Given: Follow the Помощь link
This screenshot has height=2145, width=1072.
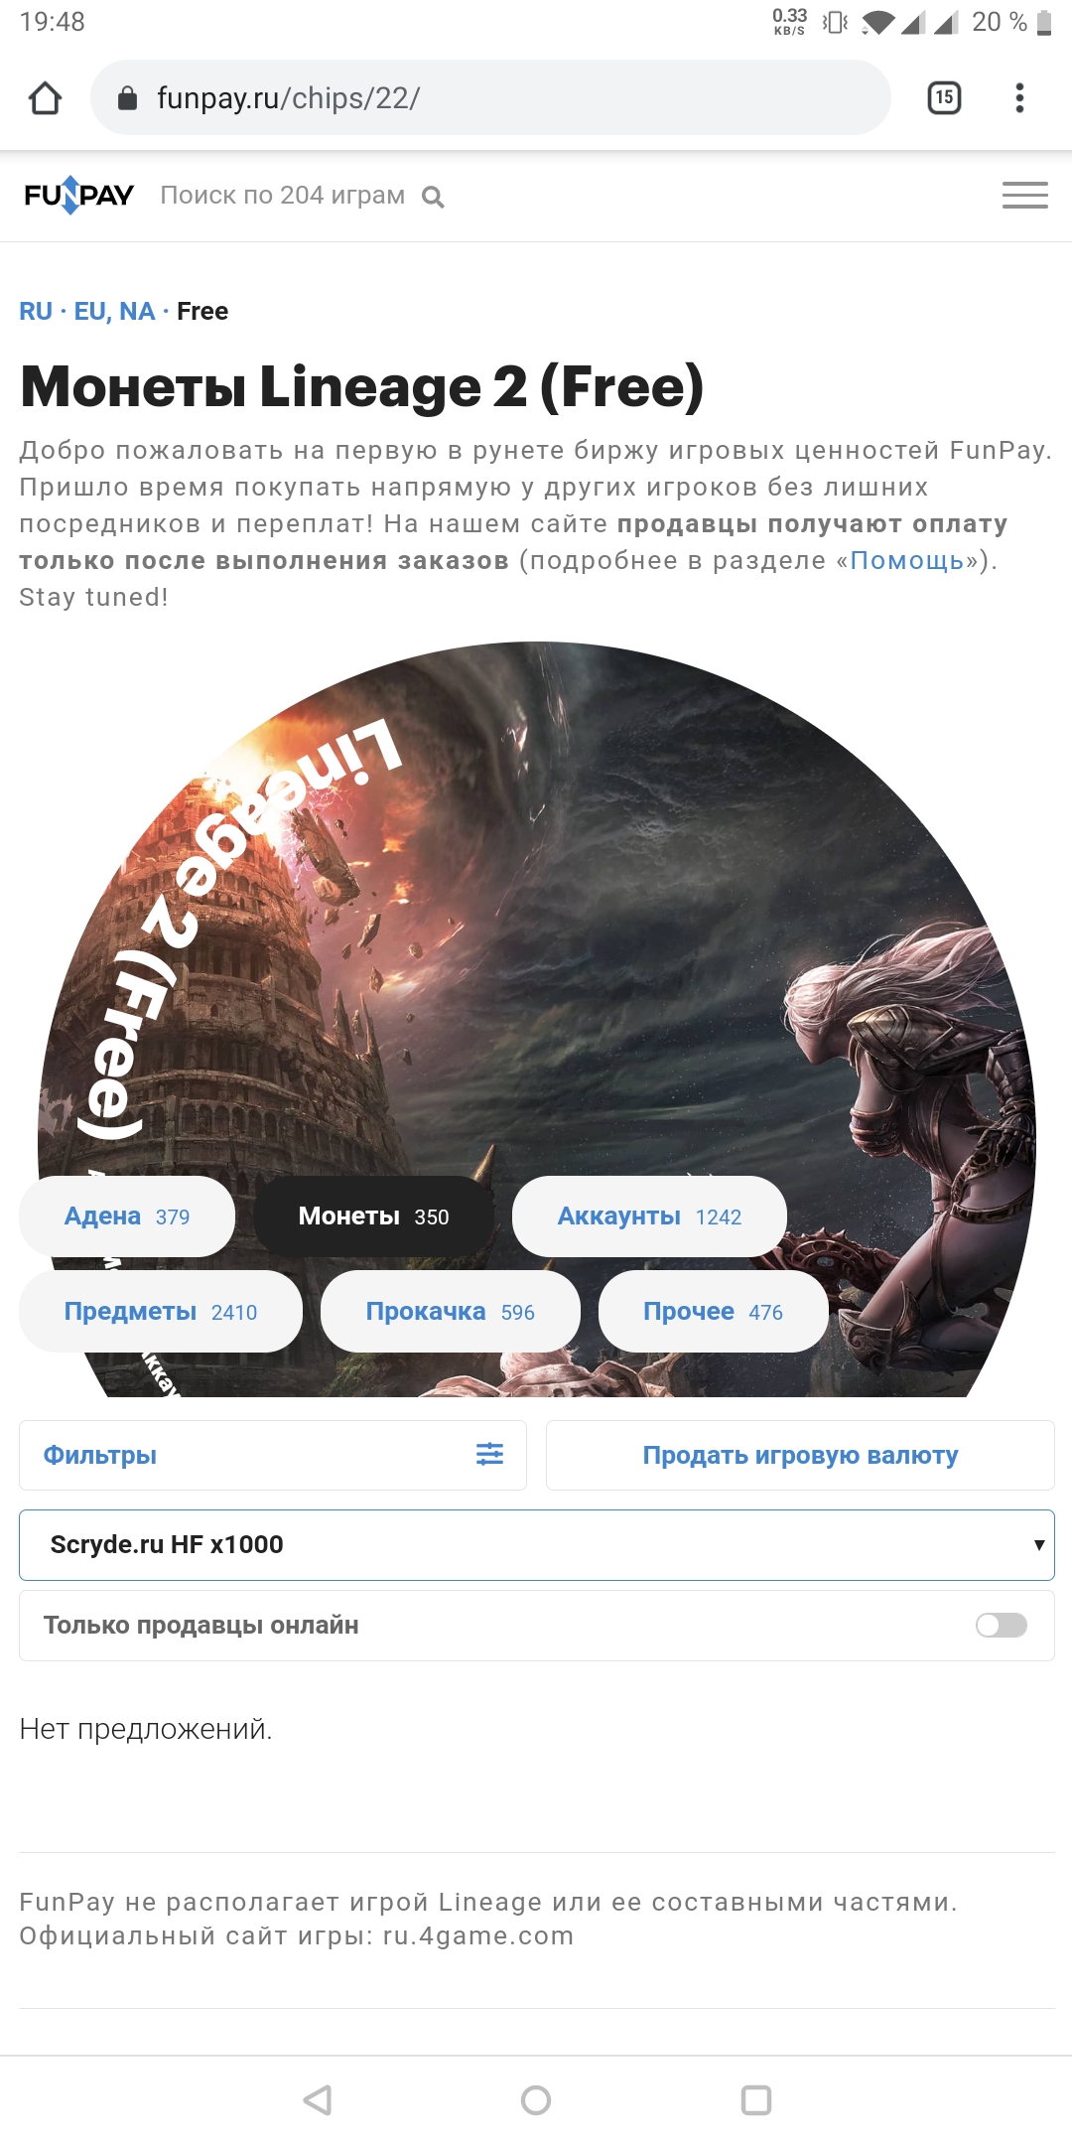Looking at the screenshot, I should coord(907,560).
